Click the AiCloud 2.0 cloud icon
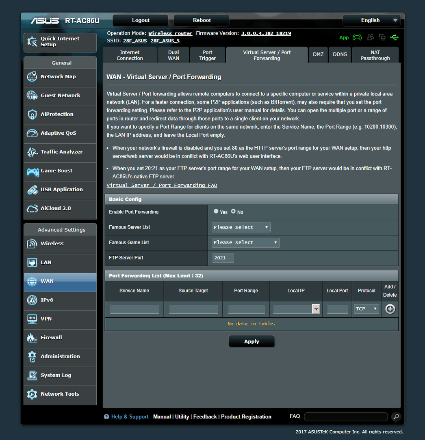The image size is (425, 440). tap(32, 209)
